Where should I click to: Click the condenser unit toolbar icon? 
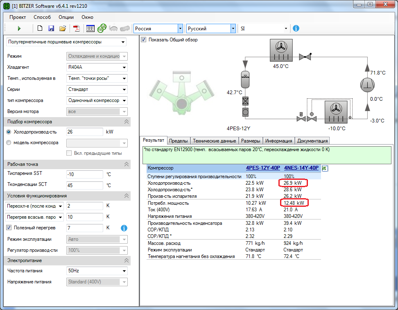pyautogui.click(x=113, y=28)
